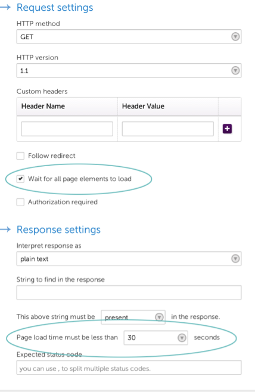Click the HTTP method dropdown arrow icon
Image resolution: width=255 pixels, height=392 pixels.
pyautogui.click(x=235, y=36)
